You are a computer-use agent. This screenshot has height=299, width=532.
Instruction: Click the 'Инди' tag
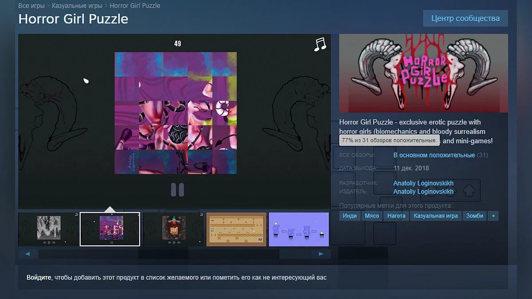(x=350, y=216)
